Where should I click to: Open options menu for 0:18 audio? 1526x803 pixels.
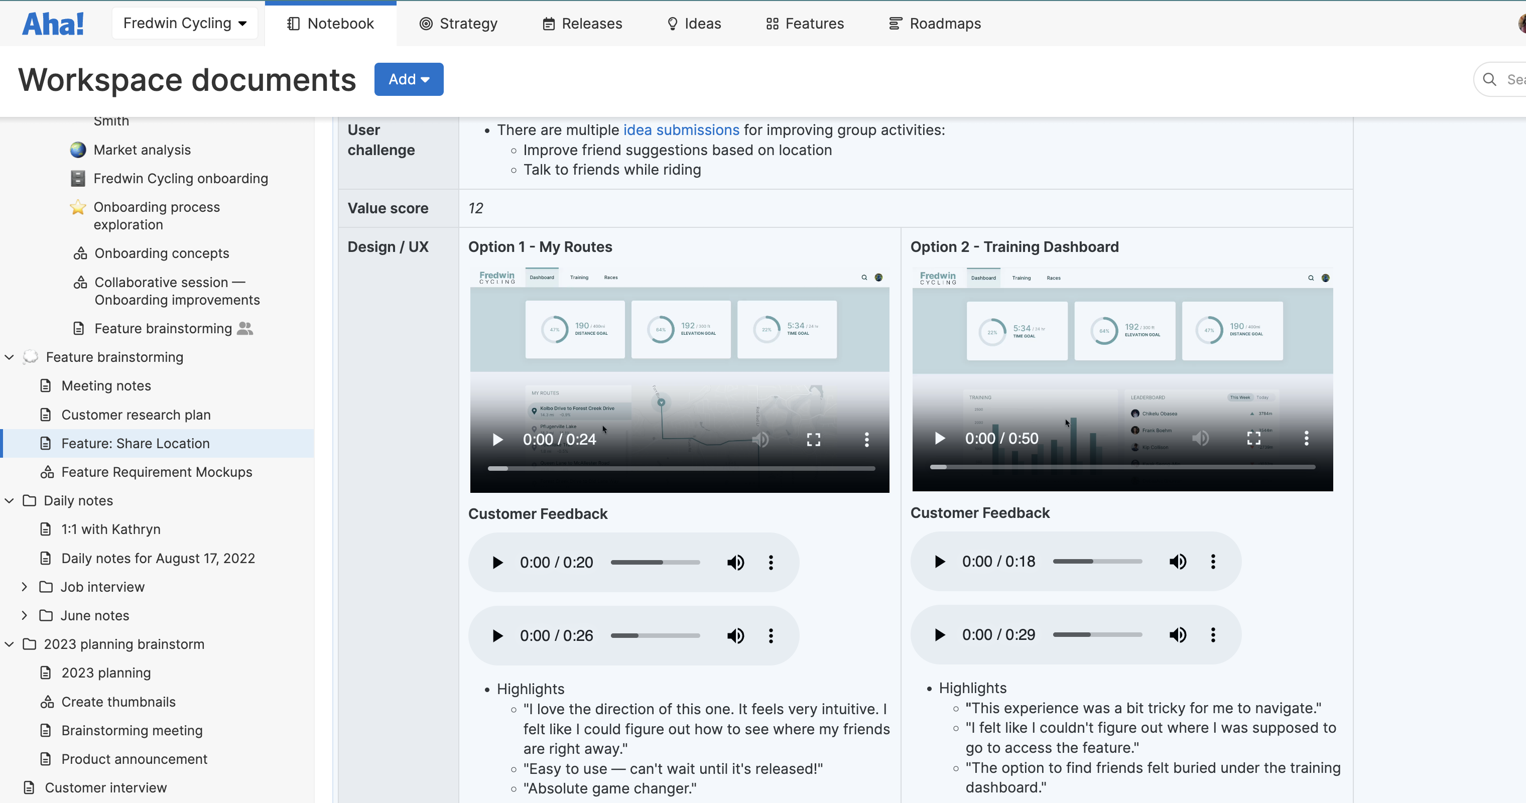tap(1213, 562)
